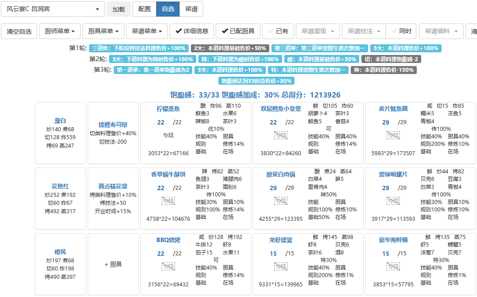The image size is (477, 297).
Task: Click the 专精 icon under 双层鳕鱼小皇堡
Action: pos(280,135)
